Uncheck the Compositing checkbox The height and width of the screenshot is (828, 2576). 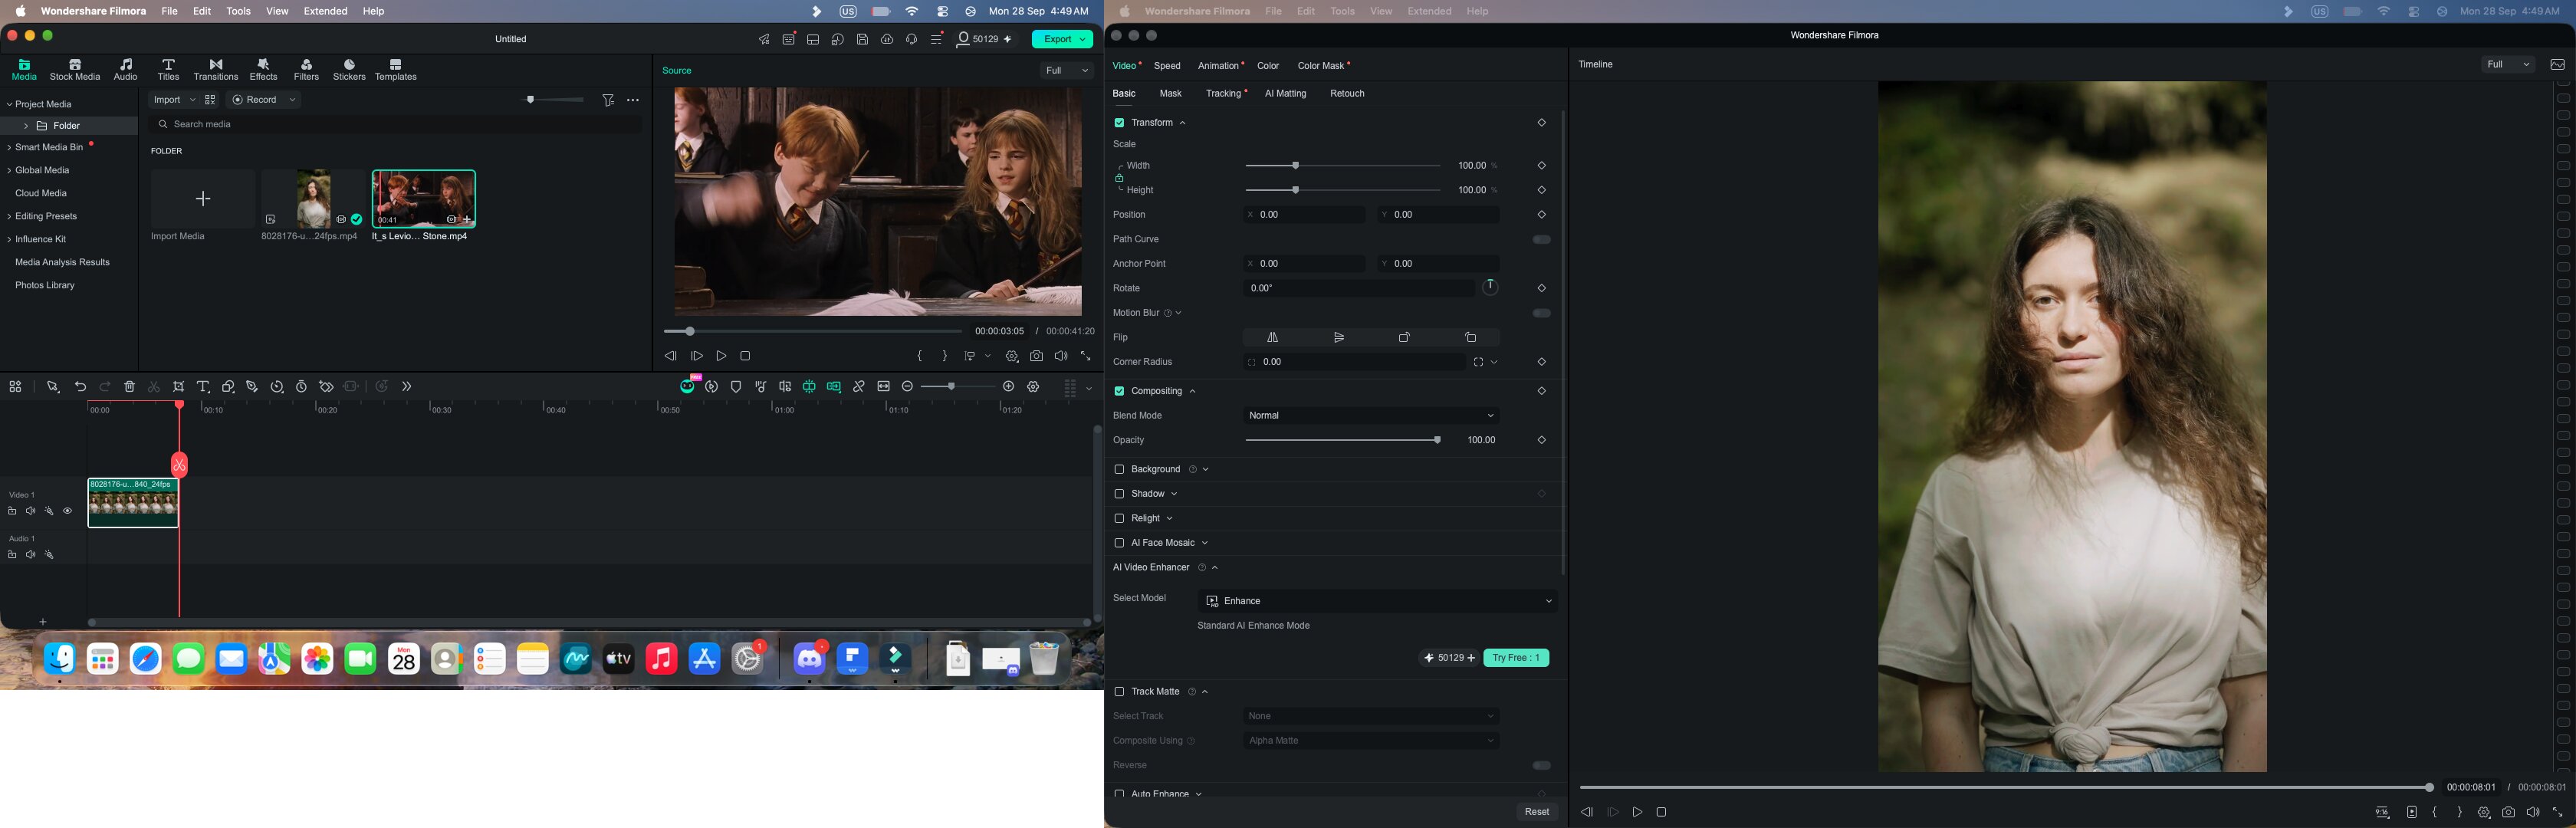(x=1119, y=392)
